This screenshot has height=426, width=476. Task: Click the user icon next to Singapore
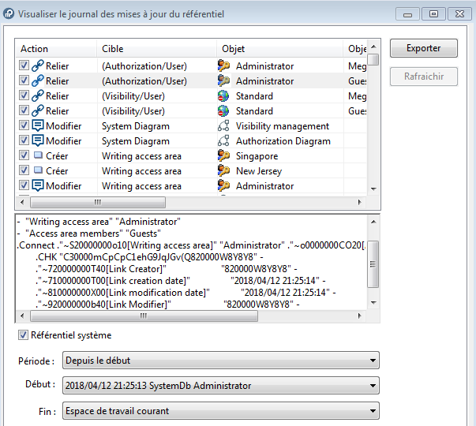[223, 156]
